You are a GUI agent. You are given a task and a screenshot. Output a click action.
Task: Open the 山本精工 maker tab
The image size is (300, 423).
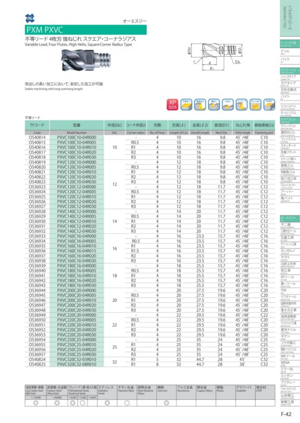coord(290,396)
